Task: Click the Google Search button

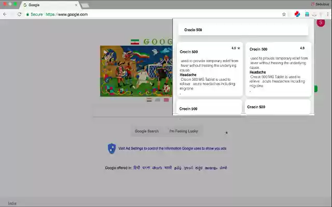Action: click(147, 131)
